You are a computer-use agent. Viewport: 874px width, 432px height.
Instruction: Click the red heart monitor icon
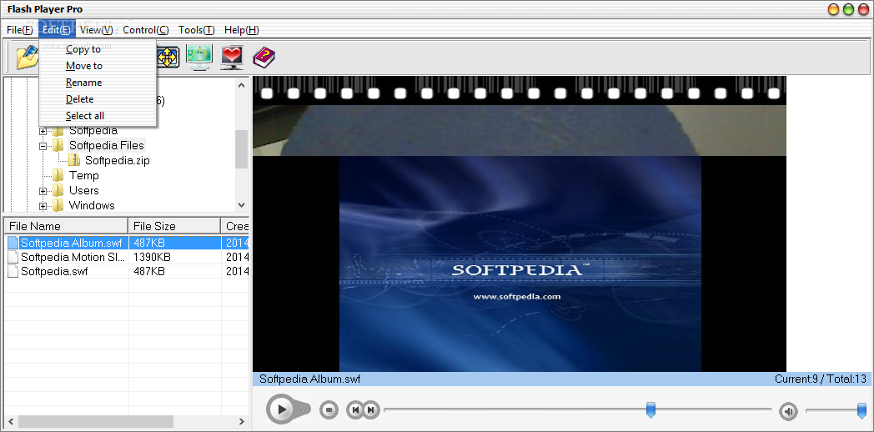[x=232, y=57]
